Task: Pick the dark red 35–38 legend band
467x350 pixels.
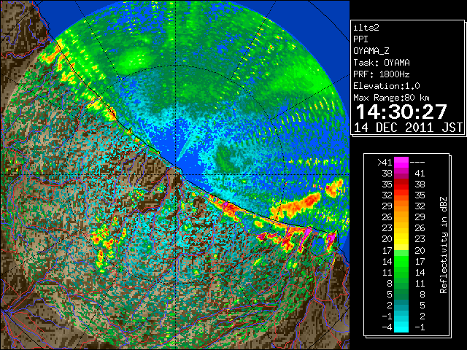Action: click(x=401, y=184)
